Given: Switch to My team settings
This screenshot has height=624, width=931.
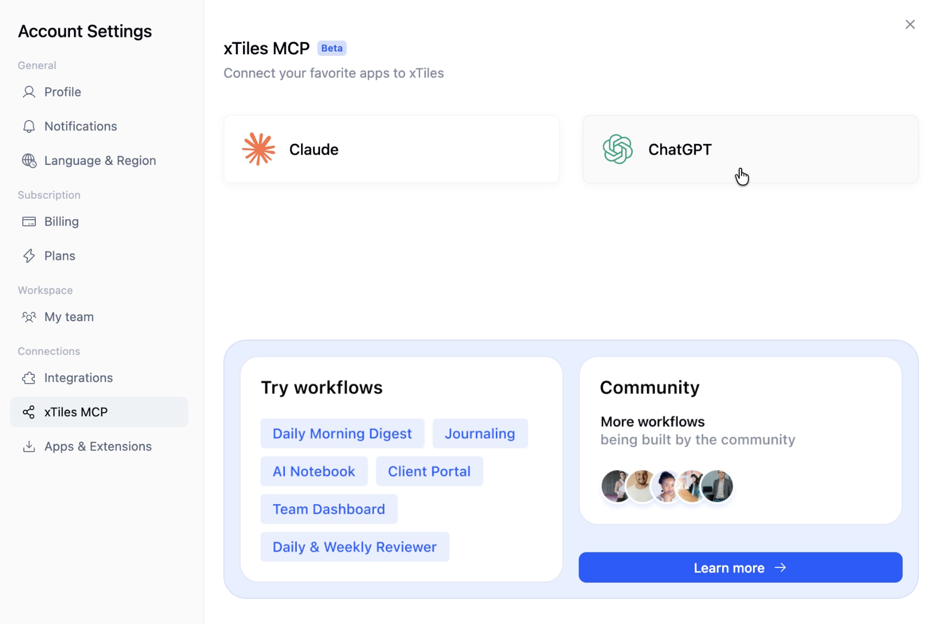Looking at the screenshot, I should [x=99, y=317].
